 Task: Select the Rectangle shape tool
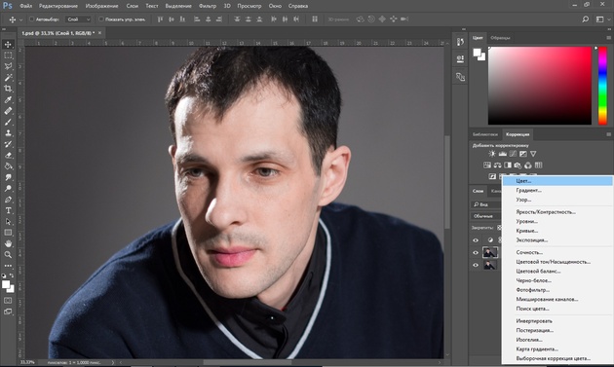pyautogui.click(x=8, y=233)
